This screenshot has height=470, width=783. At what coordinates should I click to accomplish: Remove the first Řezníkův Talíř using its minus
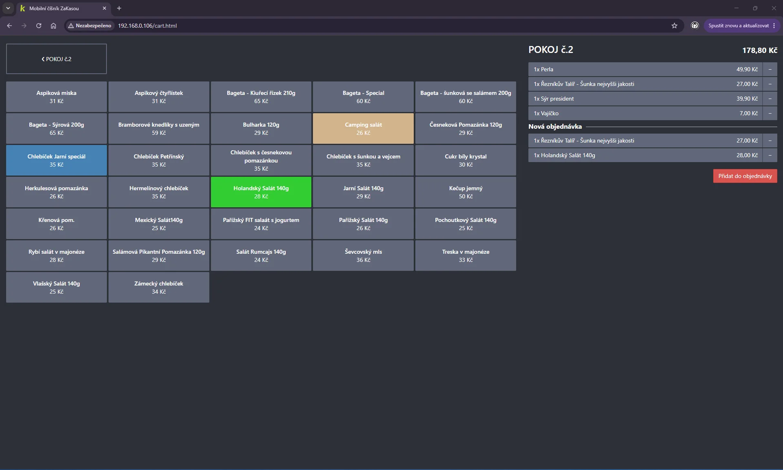click(770, 84)
